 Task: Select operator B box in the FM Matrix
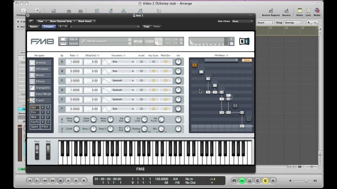(x=201, y=72)
